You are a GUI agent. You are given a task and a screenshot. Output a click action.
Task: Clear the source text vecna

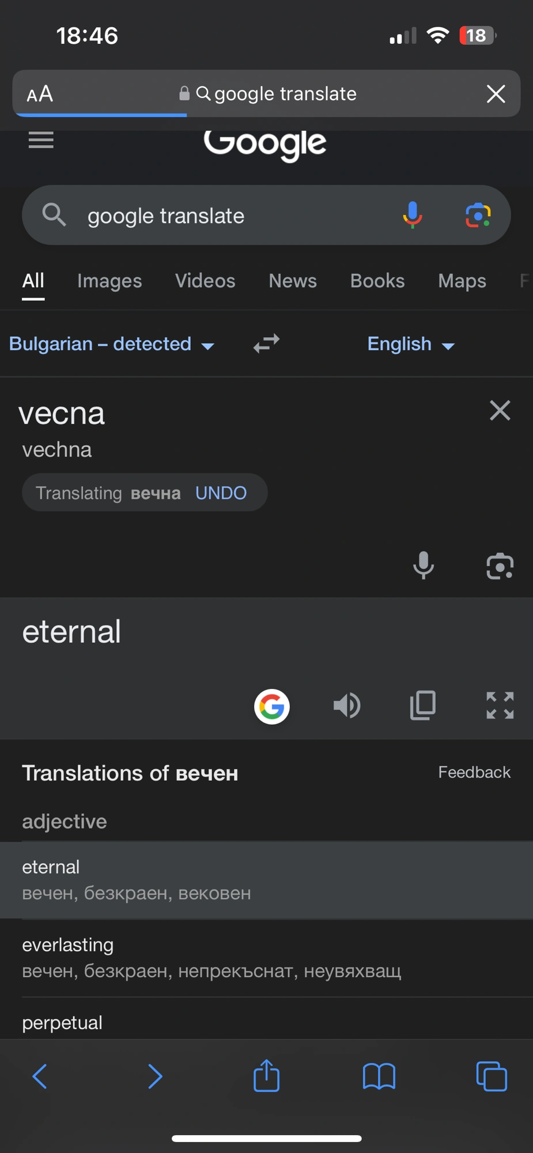pos(500,410)
